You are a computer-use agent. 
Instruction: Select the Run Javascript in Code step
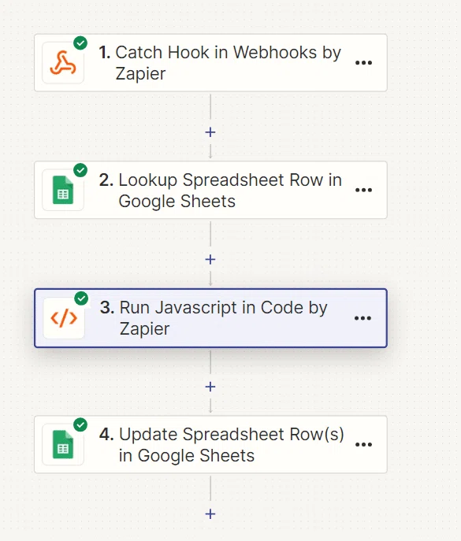pyautogui.click(x=210, y=318)
